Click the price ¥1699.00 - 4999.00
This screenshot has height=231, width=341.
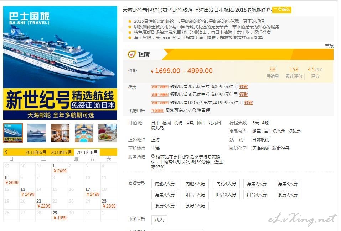[182, 71]
